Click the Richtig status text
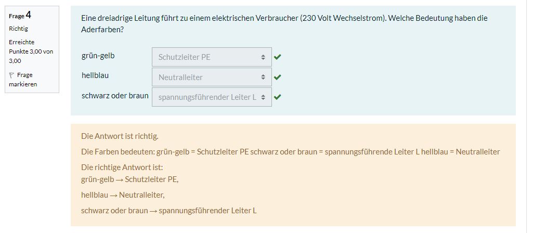546x233 pixels. (x=18, y=29)
